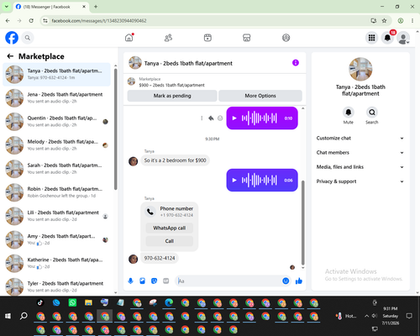Bookmark this page with star icon

384,20
